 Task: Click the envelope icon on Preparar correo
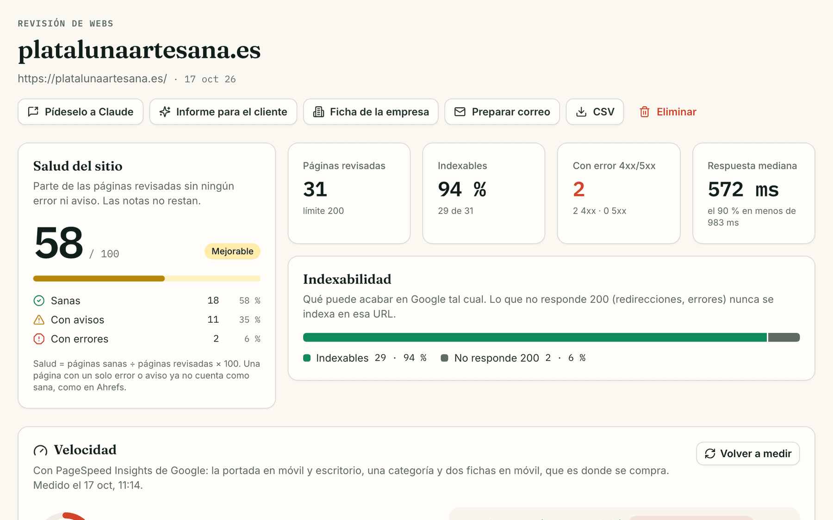pyautogui.click(x=460, y=112)
